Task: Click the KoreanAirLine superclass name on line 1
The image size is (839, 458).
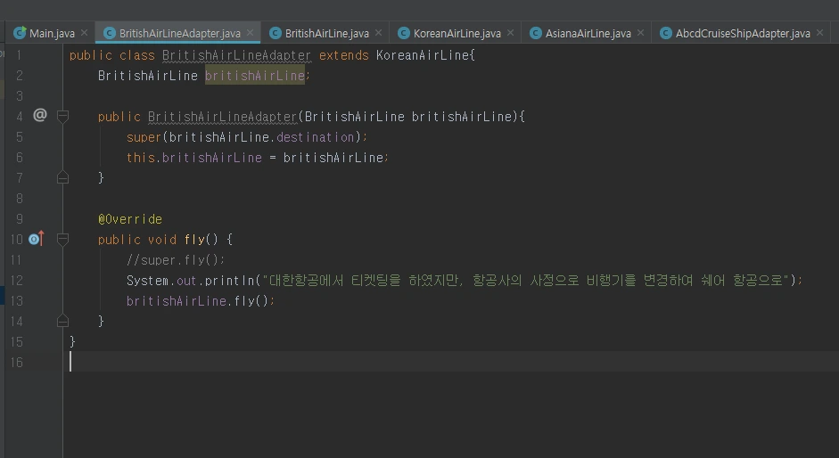Action: pos(423,55)
